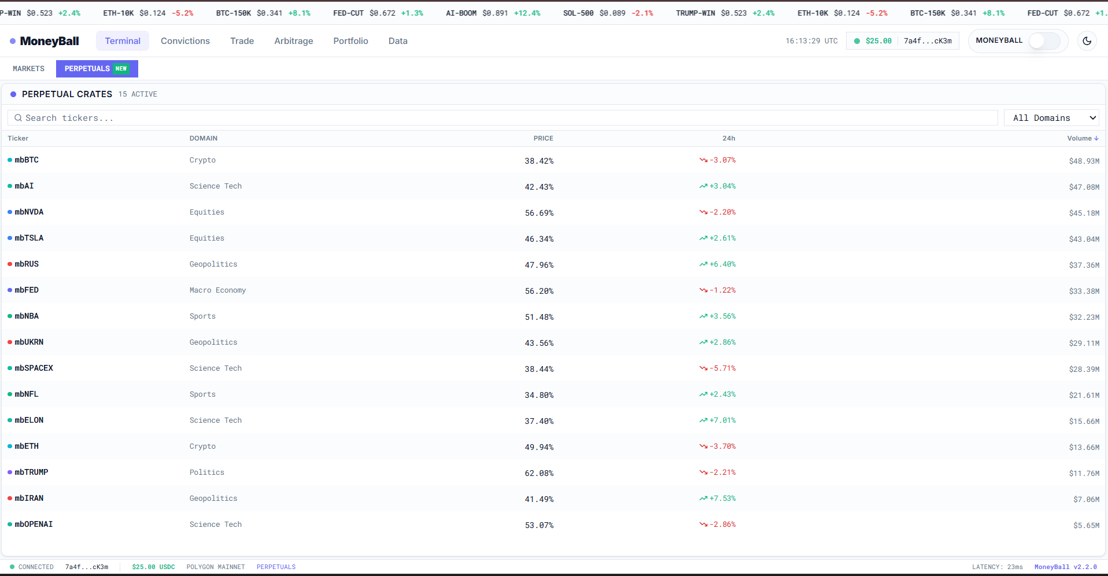Click mbETH Crypto domain cell

[x=202, y=446]
